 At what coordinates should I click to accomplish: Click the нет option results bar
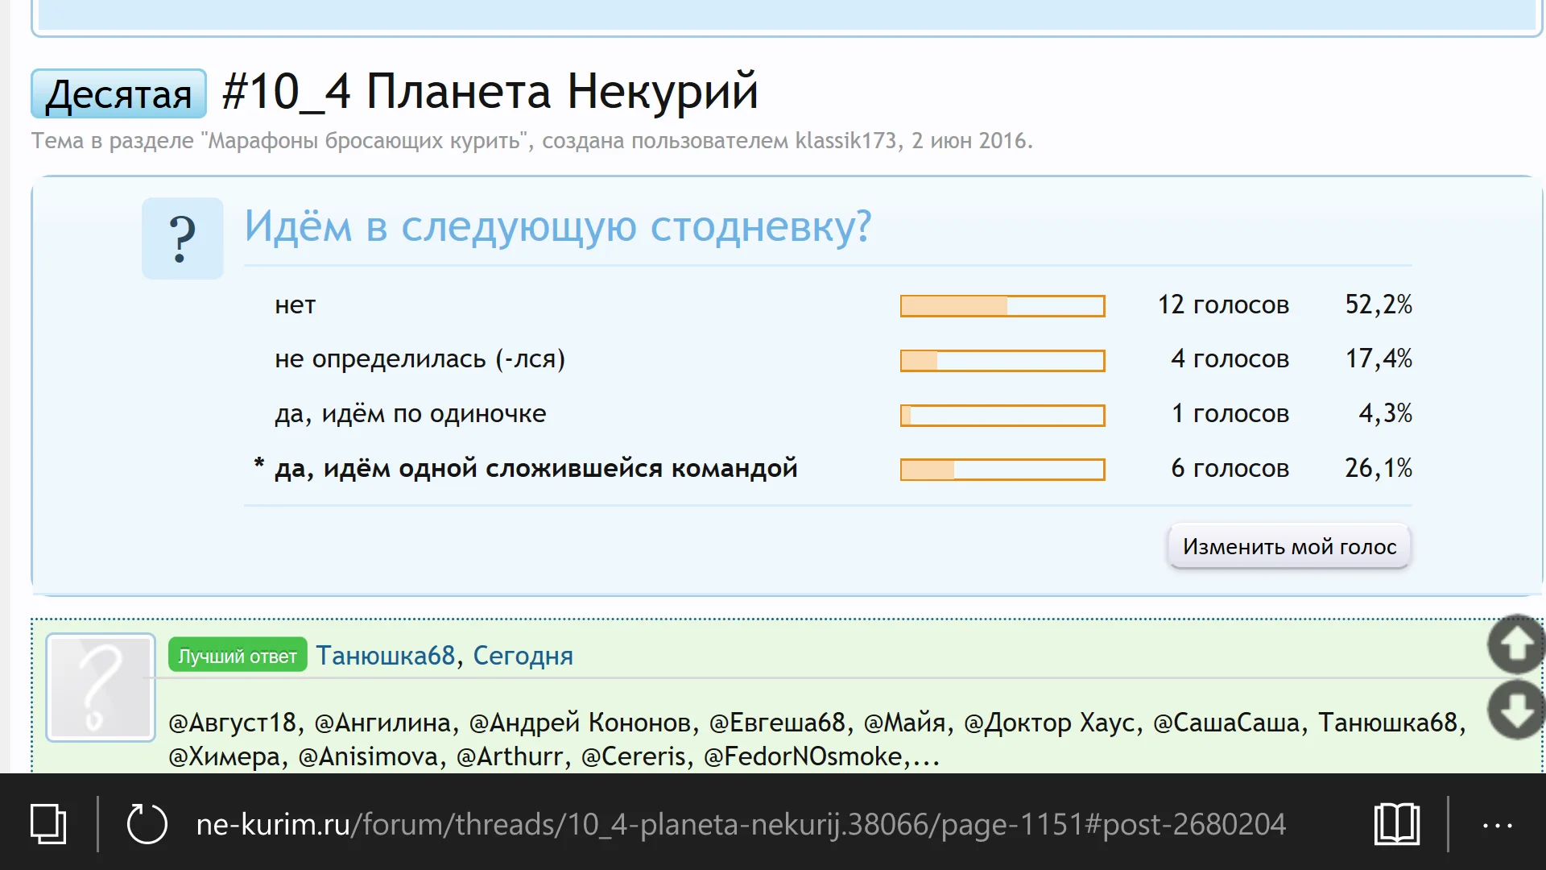pos(1002,306)
